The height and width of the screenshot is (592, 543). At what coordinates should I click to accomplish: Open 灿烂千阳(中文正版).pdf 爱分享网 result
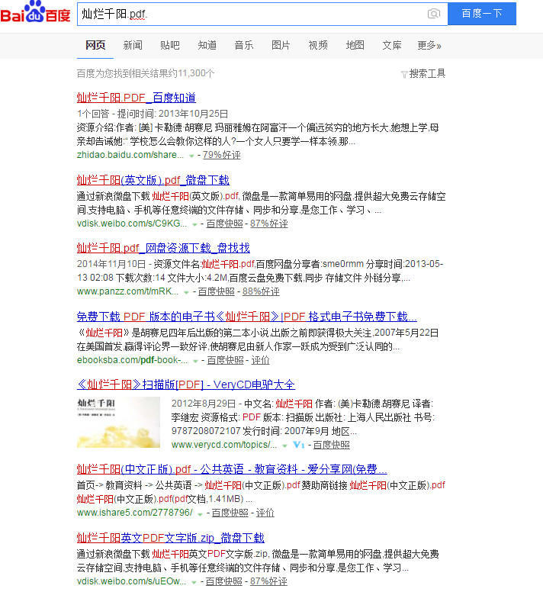[232, 469]
